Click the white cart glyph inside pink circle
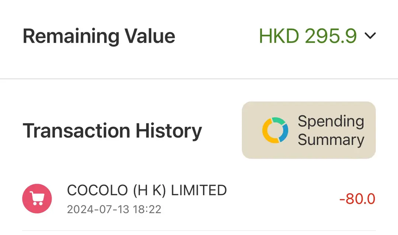This screenshot has width=398, height=235. (37, 198)
